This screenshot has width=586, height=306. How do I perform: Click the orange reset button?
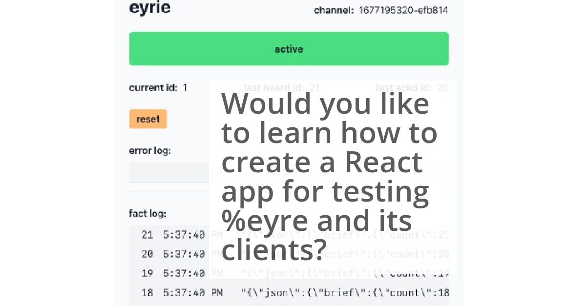point(148,119)
